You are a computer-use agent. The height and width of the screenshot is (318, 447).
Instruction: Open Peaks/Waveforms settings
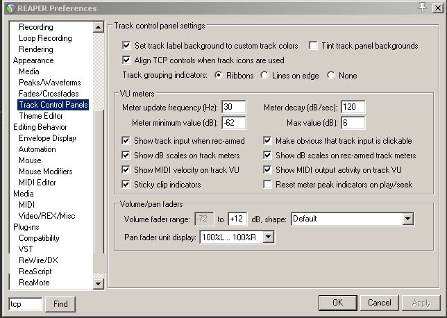click(50, 83)
